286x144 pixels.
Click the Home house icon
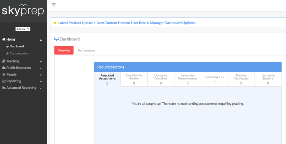[x=4, y=39]
